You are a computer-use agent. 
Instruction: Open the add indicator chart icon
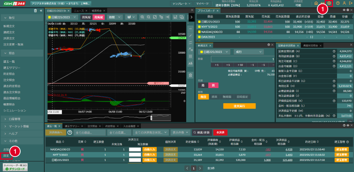pyautogui.click(x=175, y=17)
